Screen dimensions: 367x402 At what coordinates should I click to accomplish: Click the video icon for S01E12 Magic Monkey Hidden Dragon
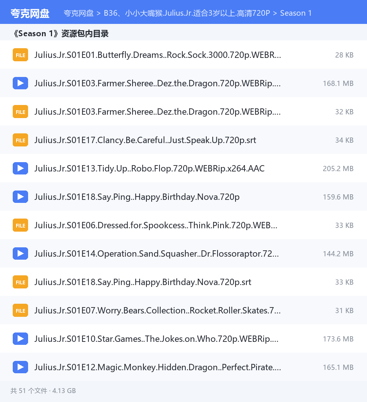pos(20,367)
